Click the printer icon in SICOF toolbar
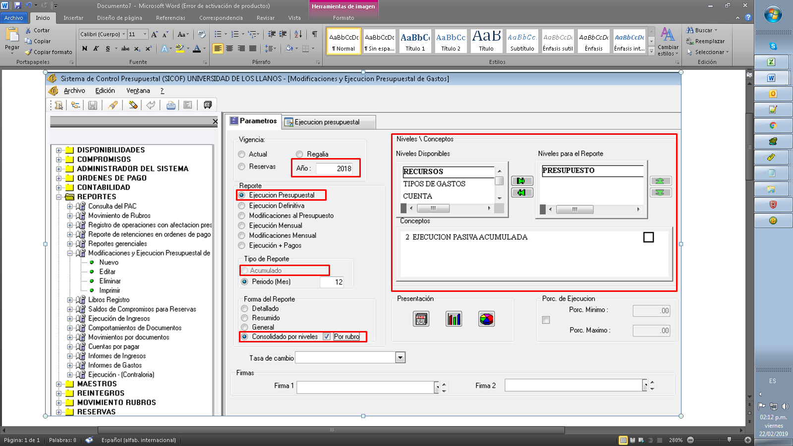The height and width of the screenshot is (446, 793). click(171, 105)
